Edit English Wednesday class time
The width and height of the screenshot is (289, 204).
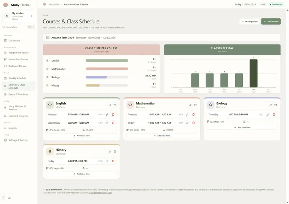coord(107,123)
